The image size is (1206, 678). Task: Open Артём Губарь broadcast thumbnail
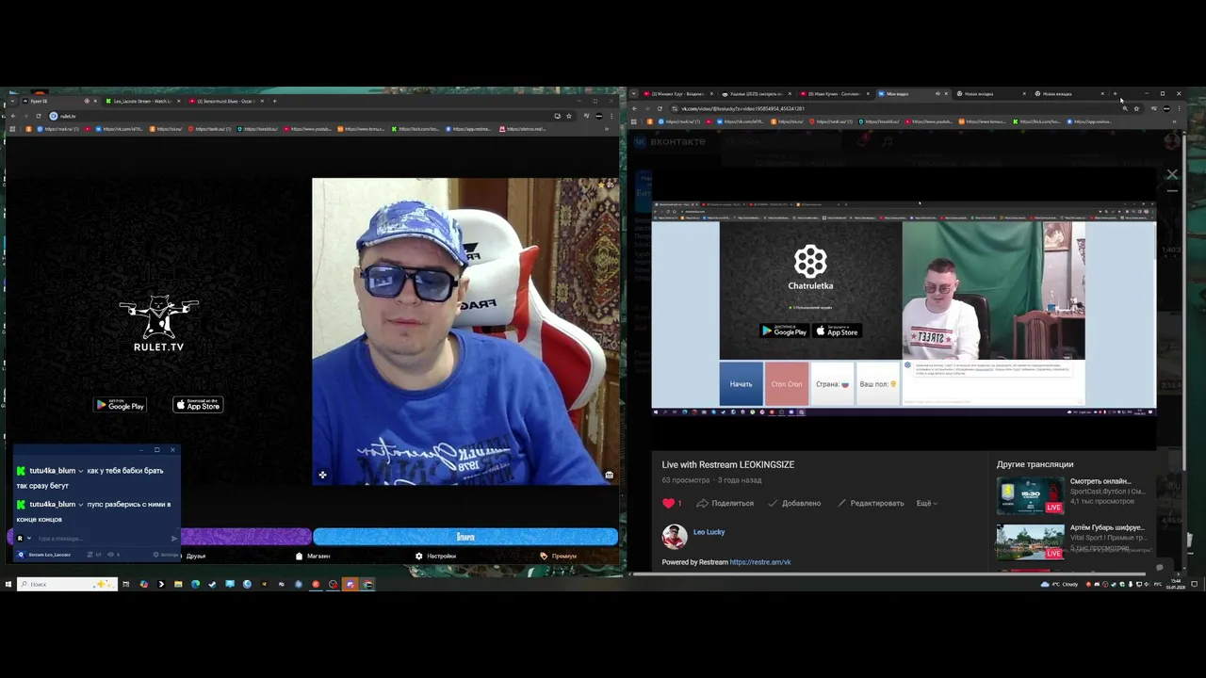pos(1030,541)
